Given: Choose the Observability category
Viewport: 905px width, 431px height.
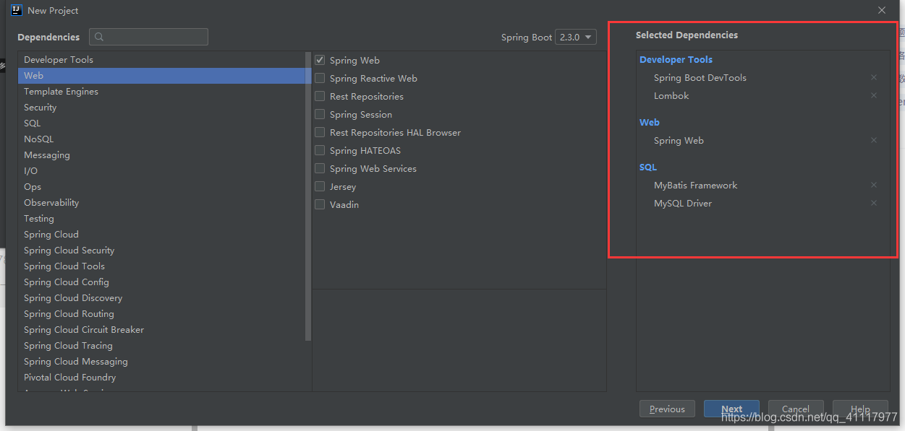Looking at the screenshot, I should [161, 202].
